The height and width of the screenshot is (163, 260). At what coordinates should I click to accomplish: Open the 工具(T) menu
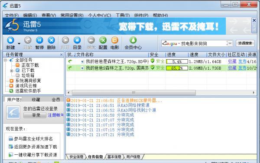coord(123,16)
